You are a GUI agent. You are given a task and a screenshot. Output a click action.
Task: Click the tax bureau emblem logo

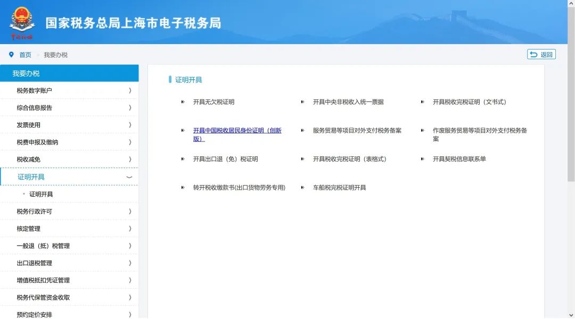(22, 23)
